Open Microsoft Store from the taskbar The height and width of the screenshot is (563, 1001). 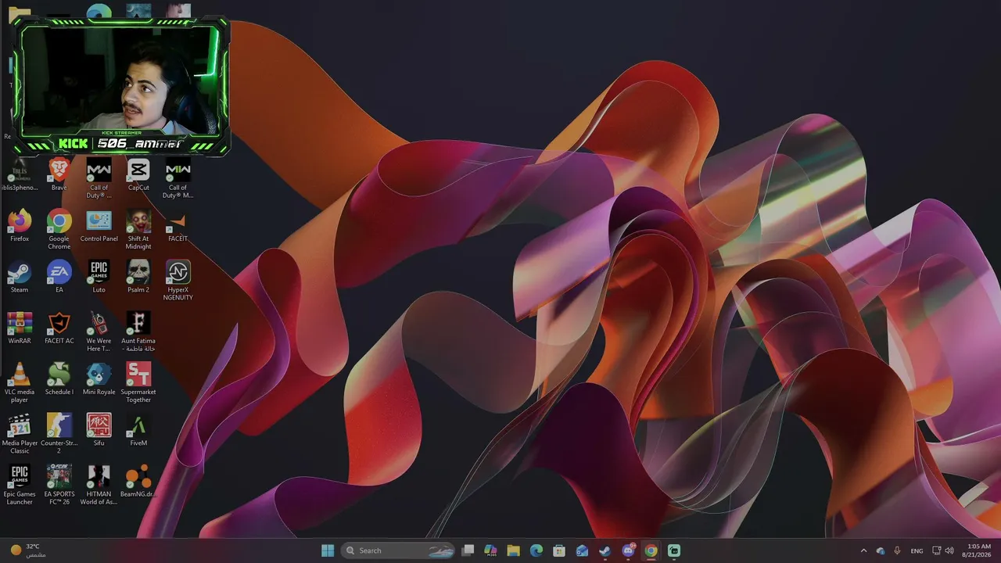559,550
